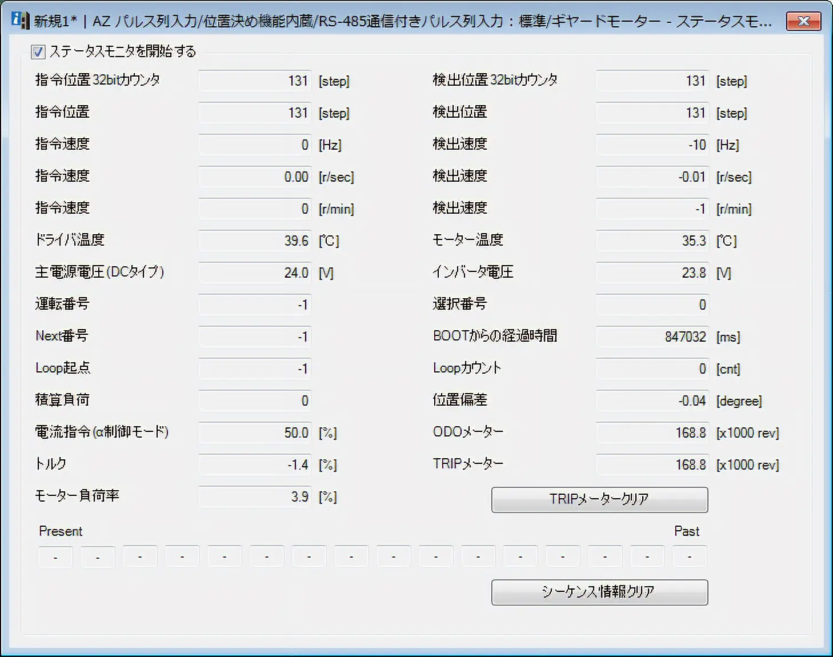Click the last sequence box under Past
Viewport: 833px width, 657px height.
(690, 556)
